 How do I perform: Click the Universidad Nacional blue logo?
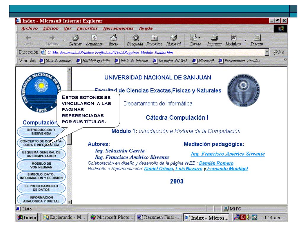click(41, 92)
